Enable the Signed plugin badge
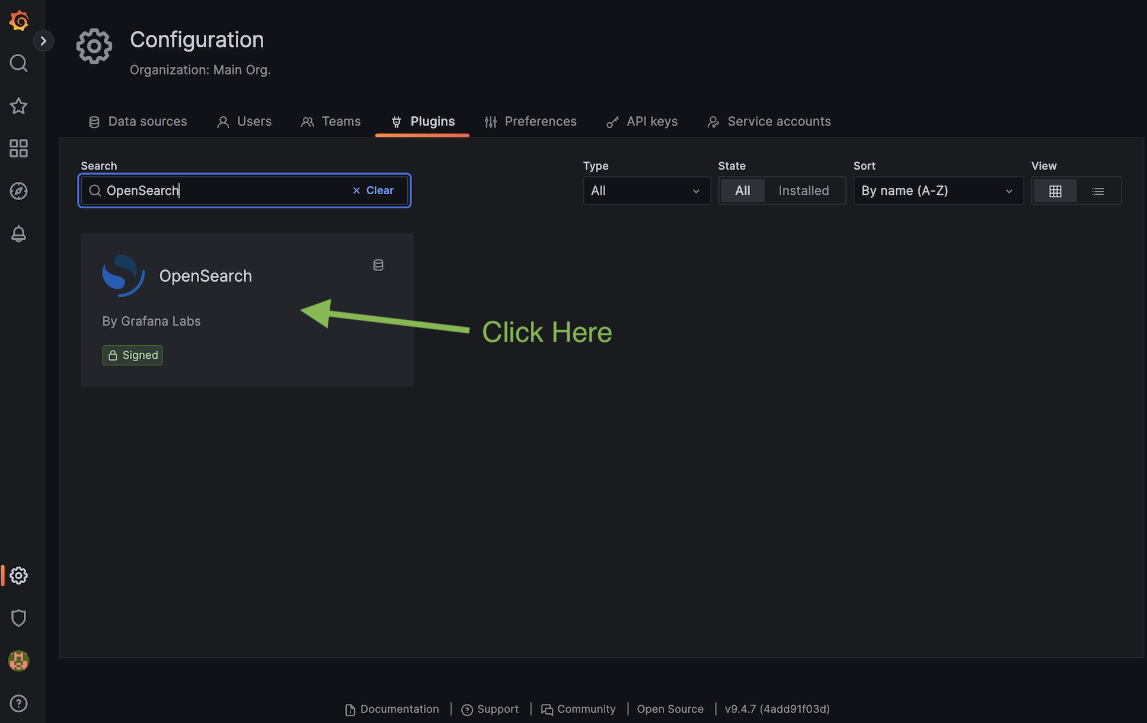The height and width of the screenshot is (723, 1147). pyautogui.click(x=132, y=355)
